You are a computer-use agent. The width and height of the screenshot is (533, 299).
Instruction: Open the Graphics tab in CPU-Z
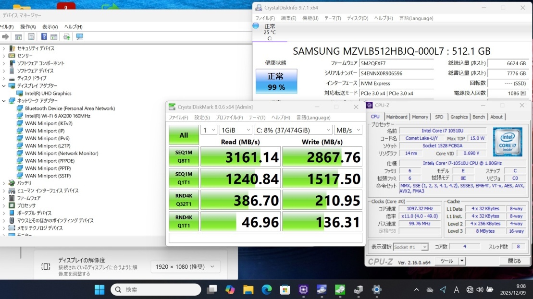tap(459, 117)
